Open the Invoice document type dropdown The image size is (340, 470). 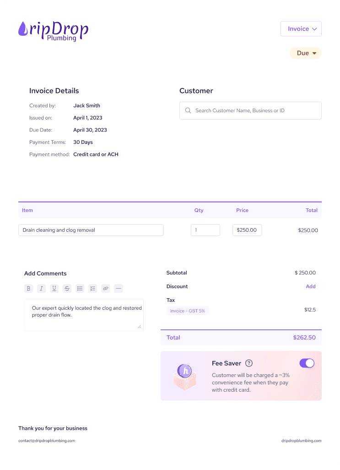pyautogui.click(x=301, y=29)
